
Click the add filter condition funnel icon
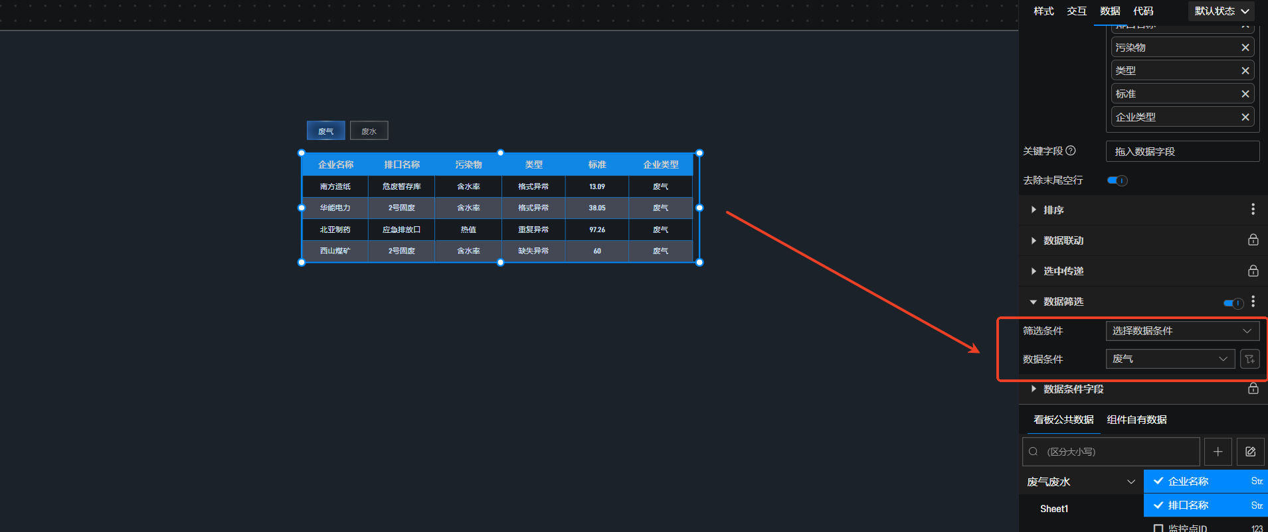(1249, 359)
